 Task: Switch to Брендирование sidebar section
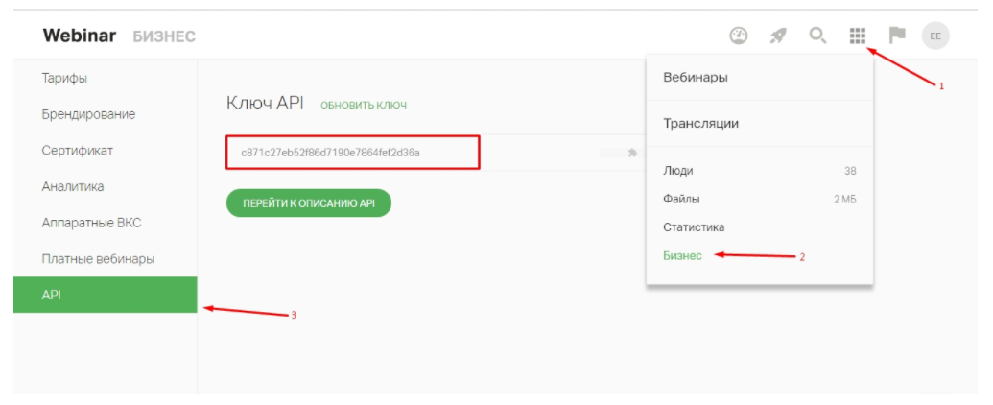[88, 114]
